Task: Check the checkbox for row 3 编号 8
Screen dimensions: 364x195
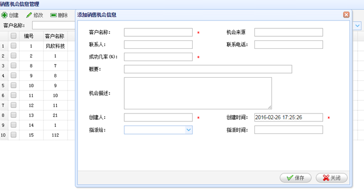Action: tap(14, 66)
